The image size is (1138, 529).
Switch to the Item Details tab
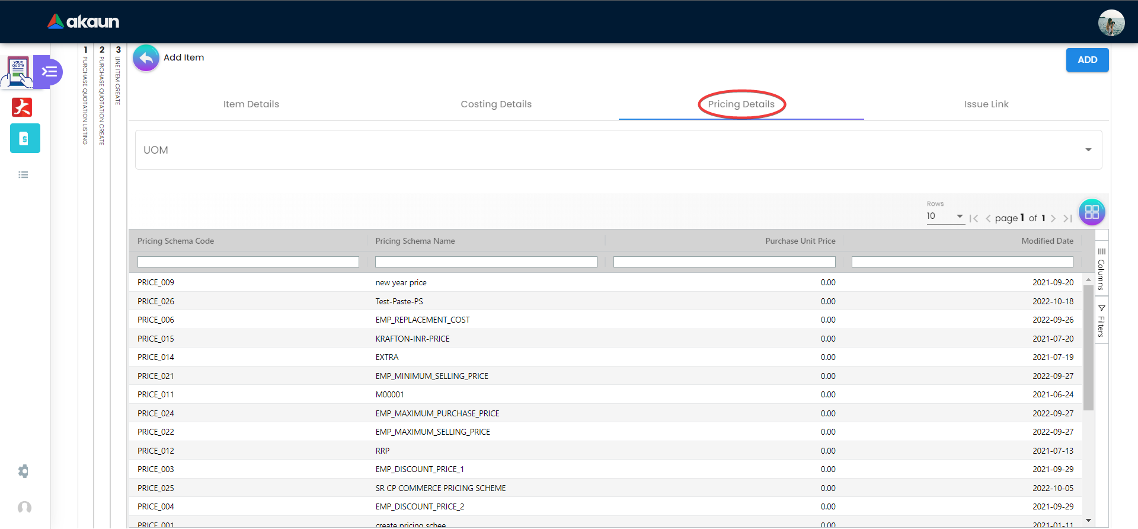(251, 104)
